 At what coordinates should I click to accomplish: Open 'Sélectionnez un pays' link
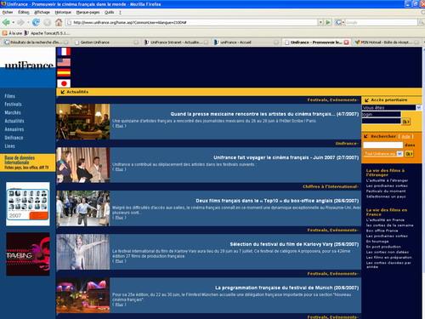[x=386, y=197]
